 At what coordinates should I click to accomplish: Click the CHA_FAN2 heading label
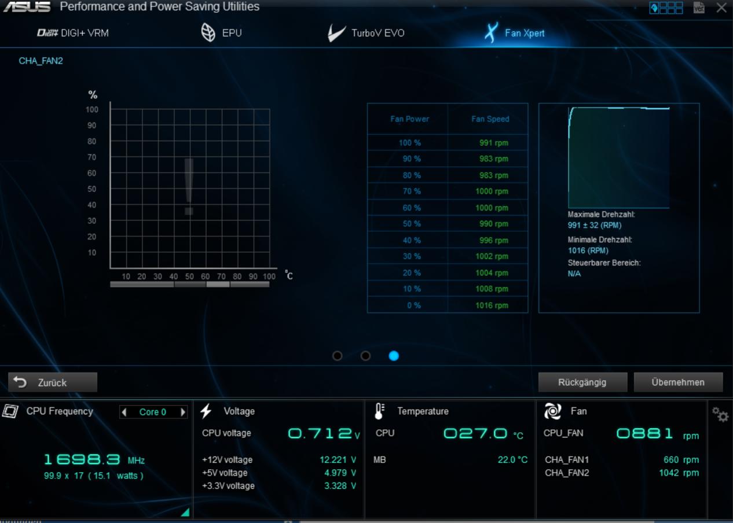pyautogui.click(x=41, y=61)
